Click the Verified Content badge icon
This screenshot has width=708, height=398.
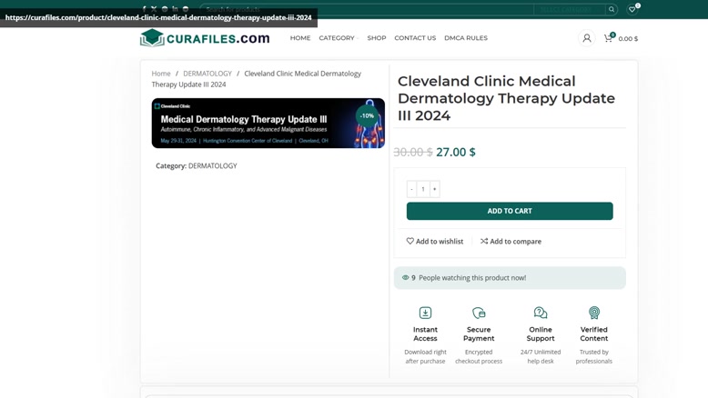[x=593, y=313]
